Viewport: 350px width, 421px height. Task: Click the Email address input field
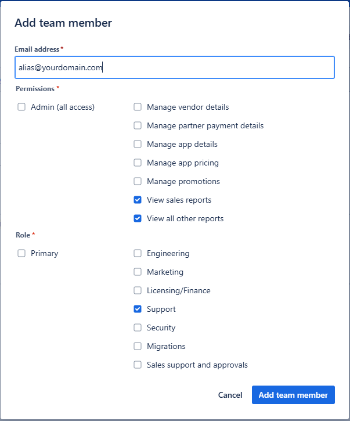(175, 67)
